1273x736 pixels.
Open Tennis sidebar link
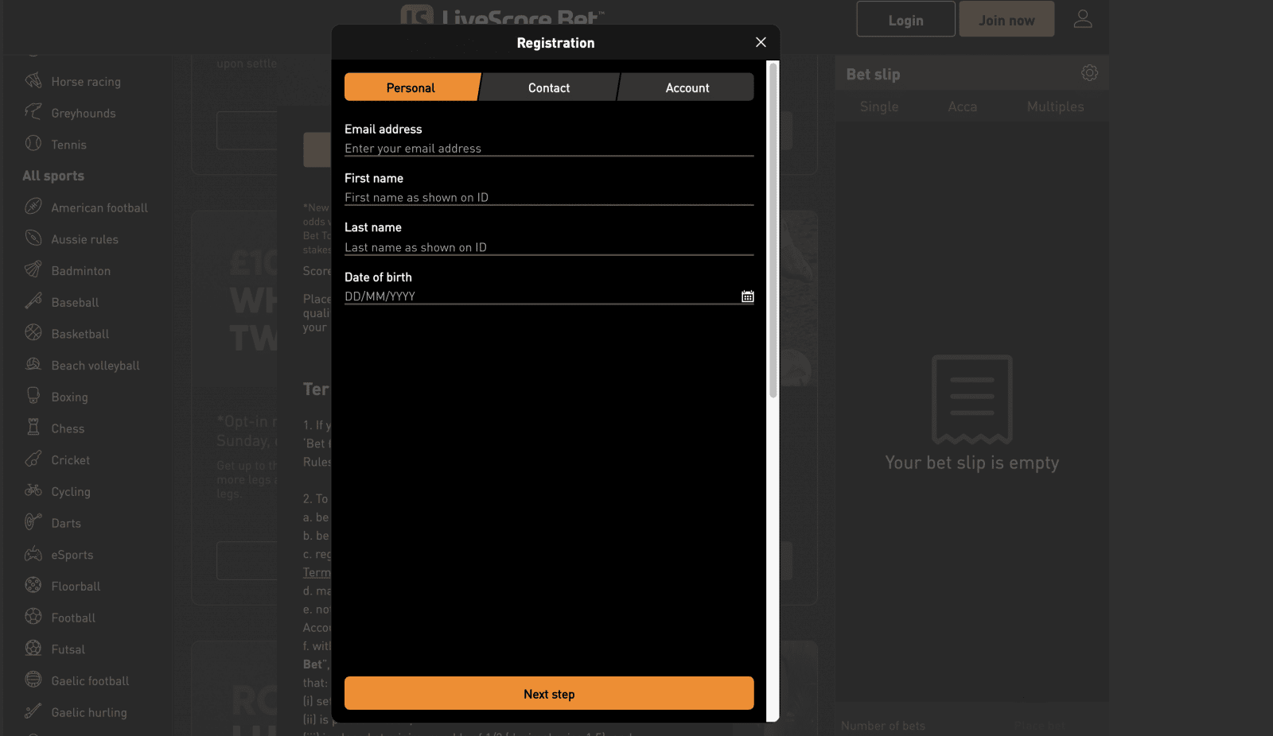(x=69, y=145)
